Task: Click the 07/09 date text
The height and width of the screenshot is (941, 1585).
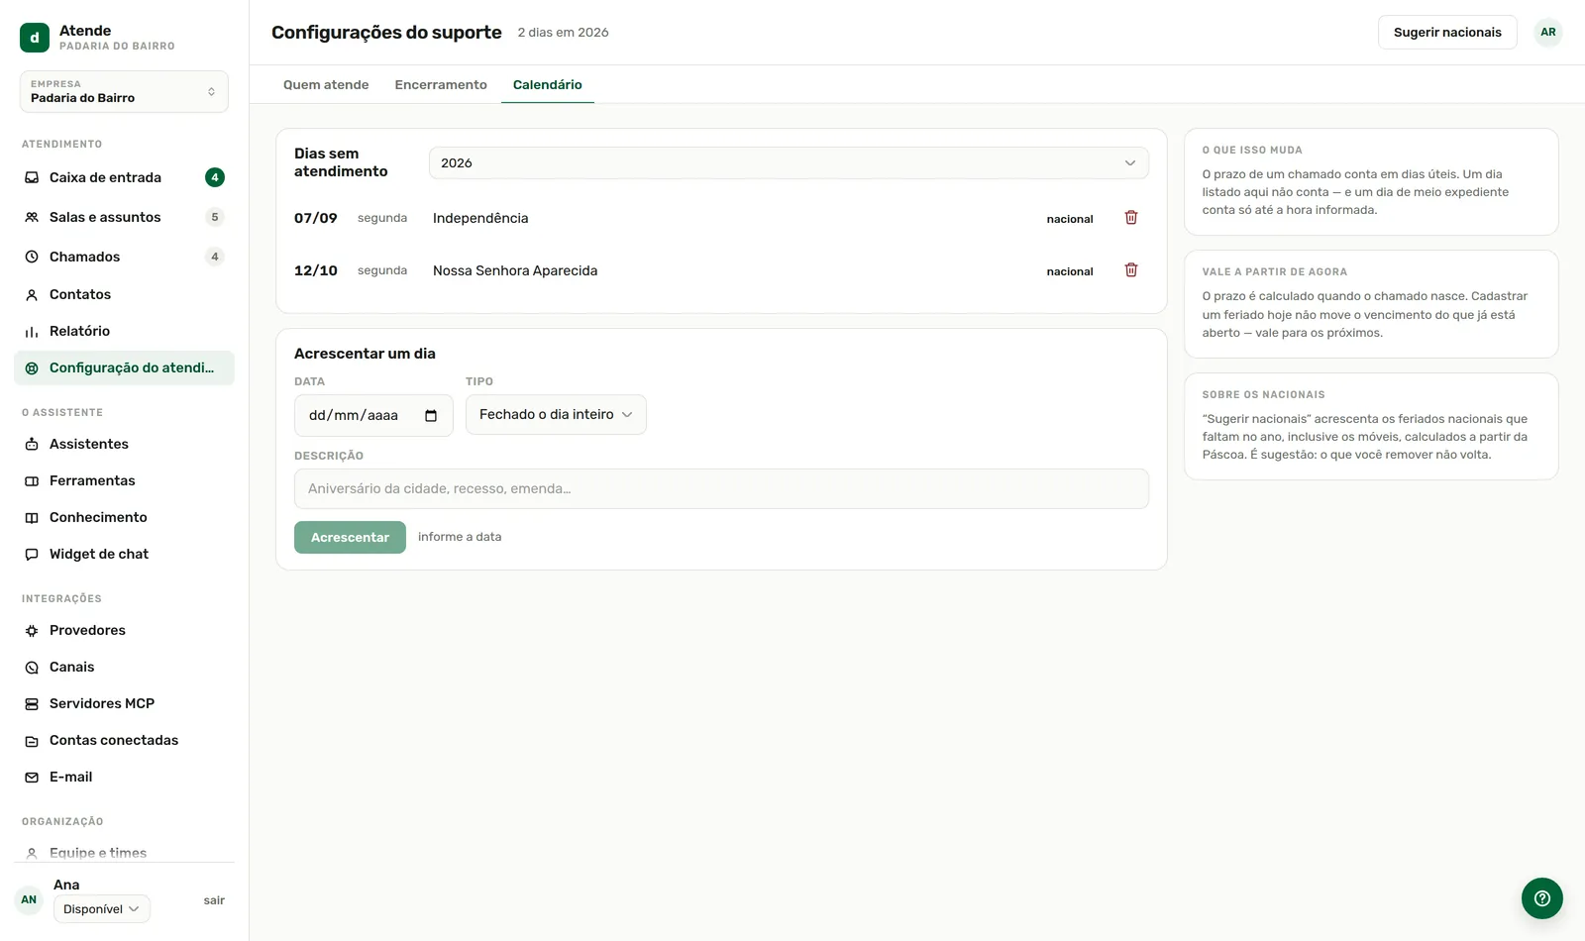Action: tap(316, 218)
